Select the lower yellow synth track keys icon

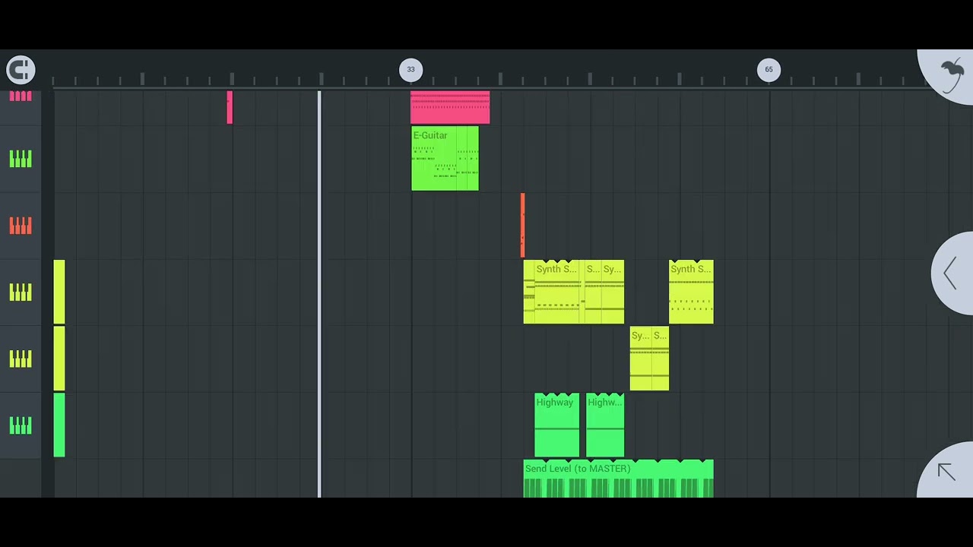point(21,359)
